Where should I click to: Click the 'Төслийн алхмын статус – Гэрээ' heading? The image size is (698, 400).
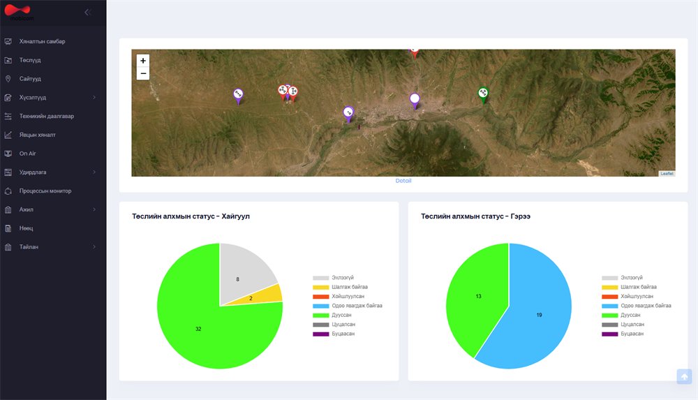point(475,216)
